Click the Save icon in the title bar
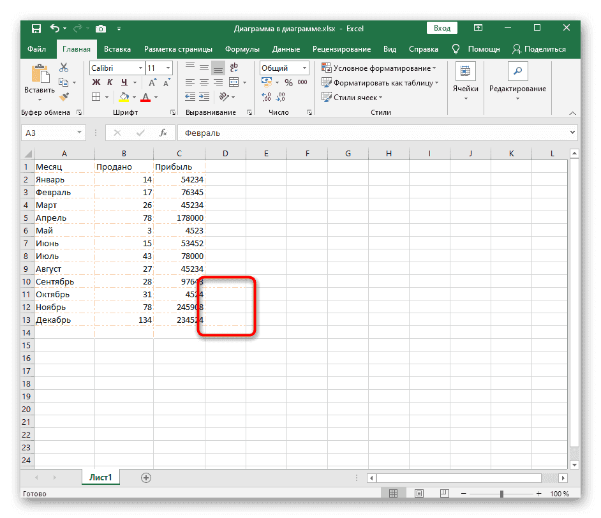Viewport: 601px width, 518px height. coord(36,28)
